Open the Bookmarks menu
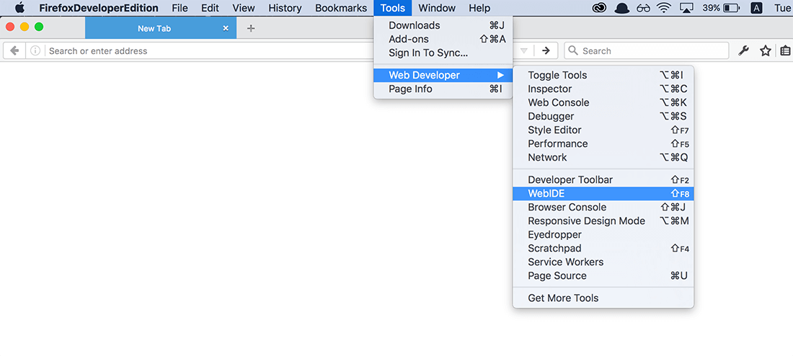 pos(341,8)
